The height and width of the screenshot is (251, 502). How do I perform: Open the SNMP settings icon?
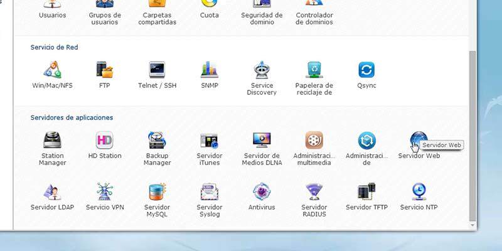tap(210, 70)
